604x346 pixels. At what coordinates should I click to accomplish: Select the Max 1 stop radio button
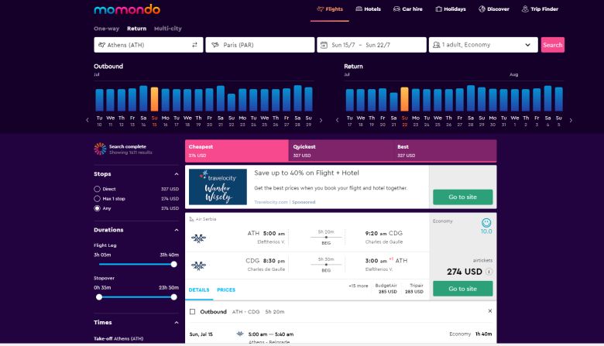pyautogui.click(x=97, y=199)
